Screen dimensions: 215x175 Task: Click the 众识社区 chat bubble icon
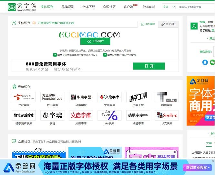tap(14, 141)
